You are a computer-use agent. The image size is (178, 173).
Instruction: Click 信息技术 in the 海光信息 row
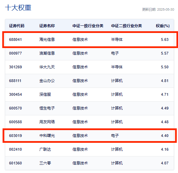[80, 39]
